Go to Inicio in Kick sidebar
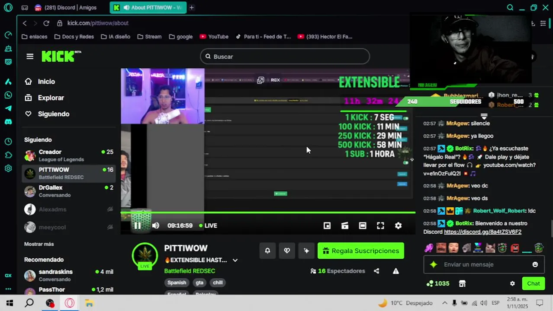 pyautogui.click(x=40, y=82)
